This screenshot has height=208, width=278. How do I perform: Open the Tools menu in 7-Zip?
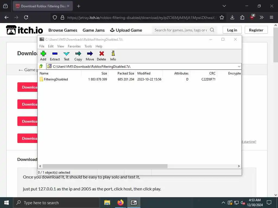[x=88, y=46]
